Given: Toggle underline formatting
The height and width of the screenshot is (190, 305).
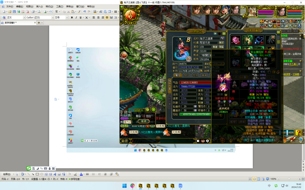Looking at the screenshot, I should coord(80,17).
